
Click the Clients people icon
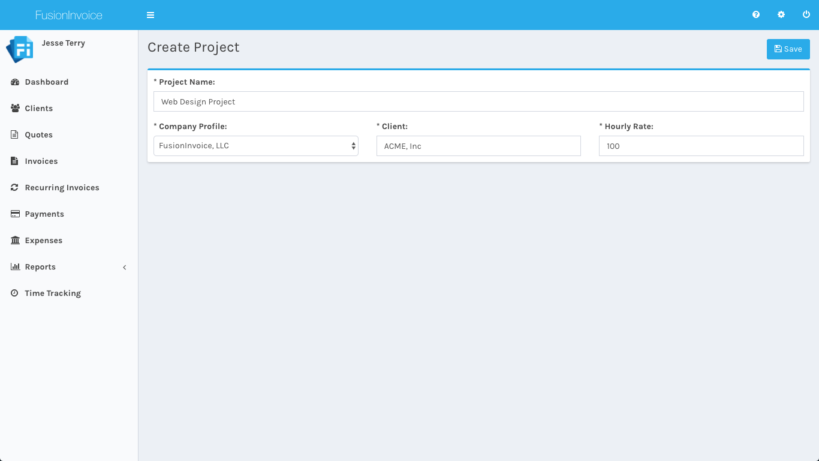click(15, 109)
